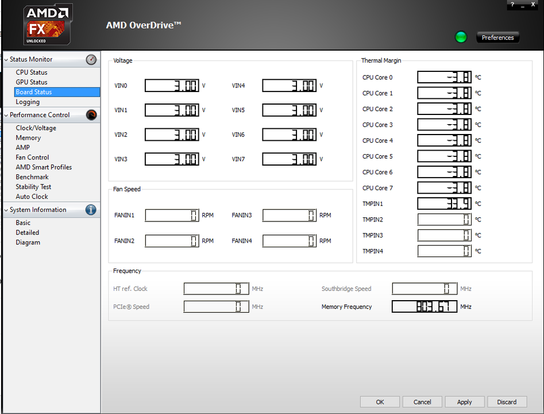Click the Apply button
The width and height of the screenshot is (544, 414).
[465, 402]
